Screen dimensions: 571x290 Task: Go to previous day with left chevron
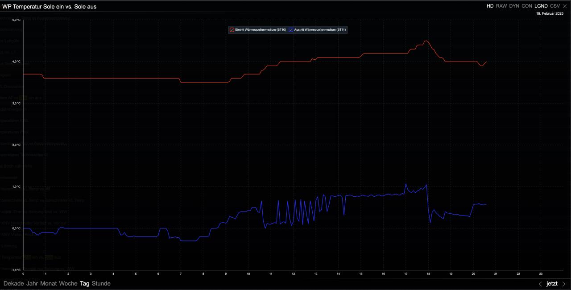[540, 284]
